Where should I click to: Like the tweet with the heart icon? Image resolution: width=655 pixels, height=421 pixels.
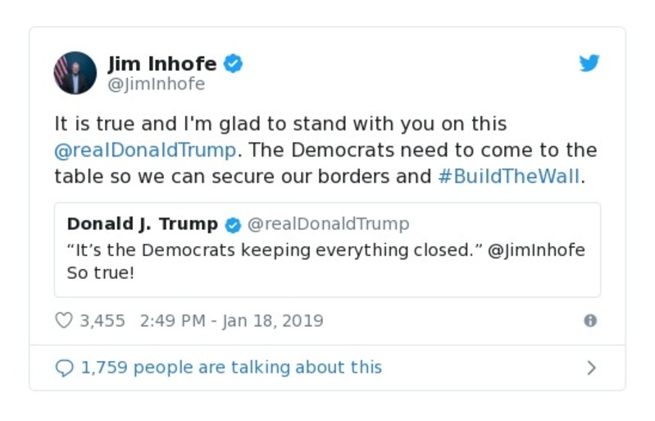[64, 320]
